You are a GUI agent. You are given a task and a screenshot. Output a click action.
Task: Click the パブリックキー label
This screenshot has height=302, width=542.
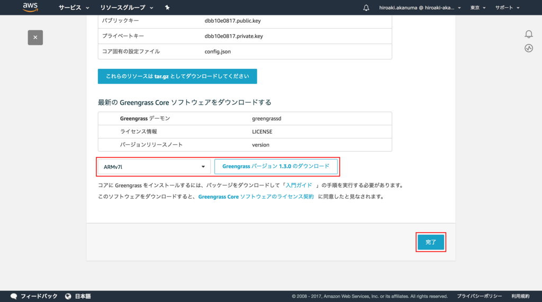point(120,21)
